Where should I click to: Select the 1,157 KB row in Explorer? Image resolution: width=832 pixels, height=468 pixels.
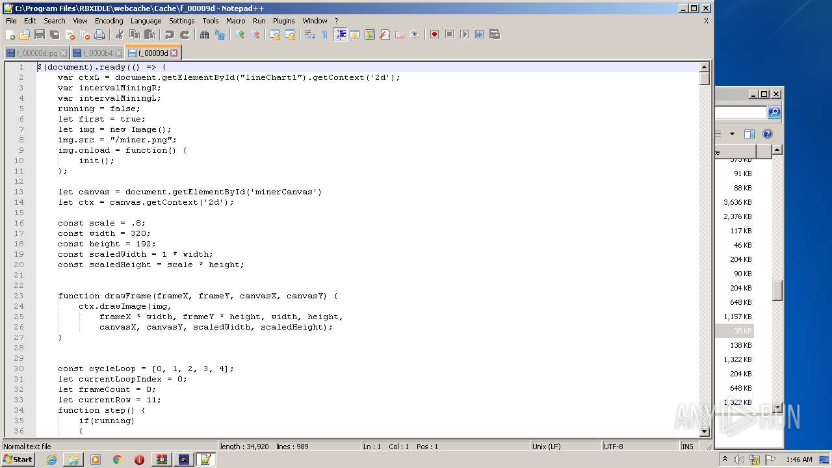[734, 317]
